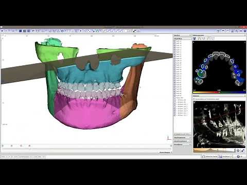Click the yellow-to-blue color scale bar

219,92
